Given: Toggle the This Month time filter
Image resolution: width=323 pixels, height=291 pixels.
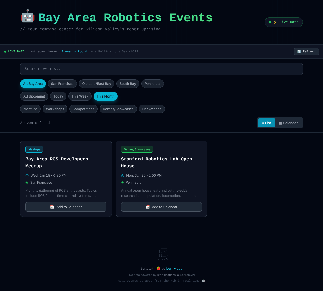Looking at the screenshot, I should [105, 96].
